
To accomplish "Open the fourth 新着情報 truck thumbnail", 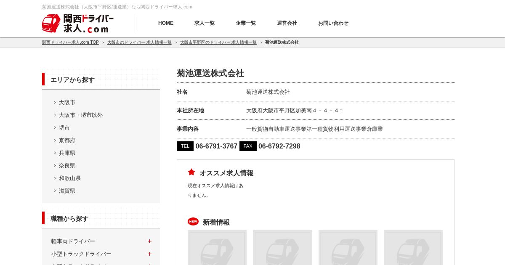I will (x=413, y=248).
